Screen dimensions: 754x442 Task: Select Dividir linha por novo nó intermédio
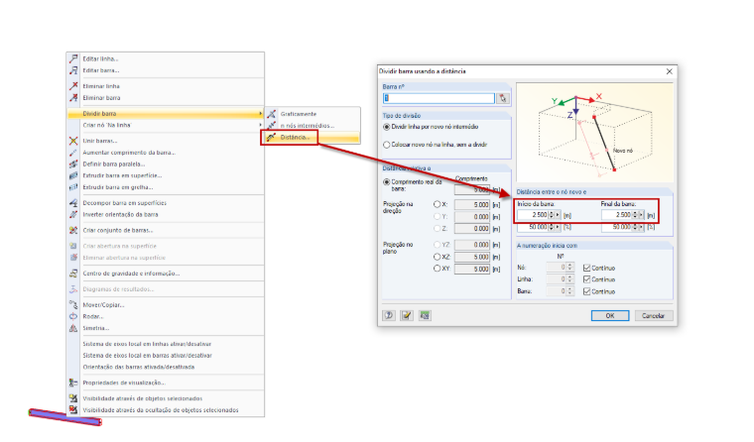pos(386,127)
